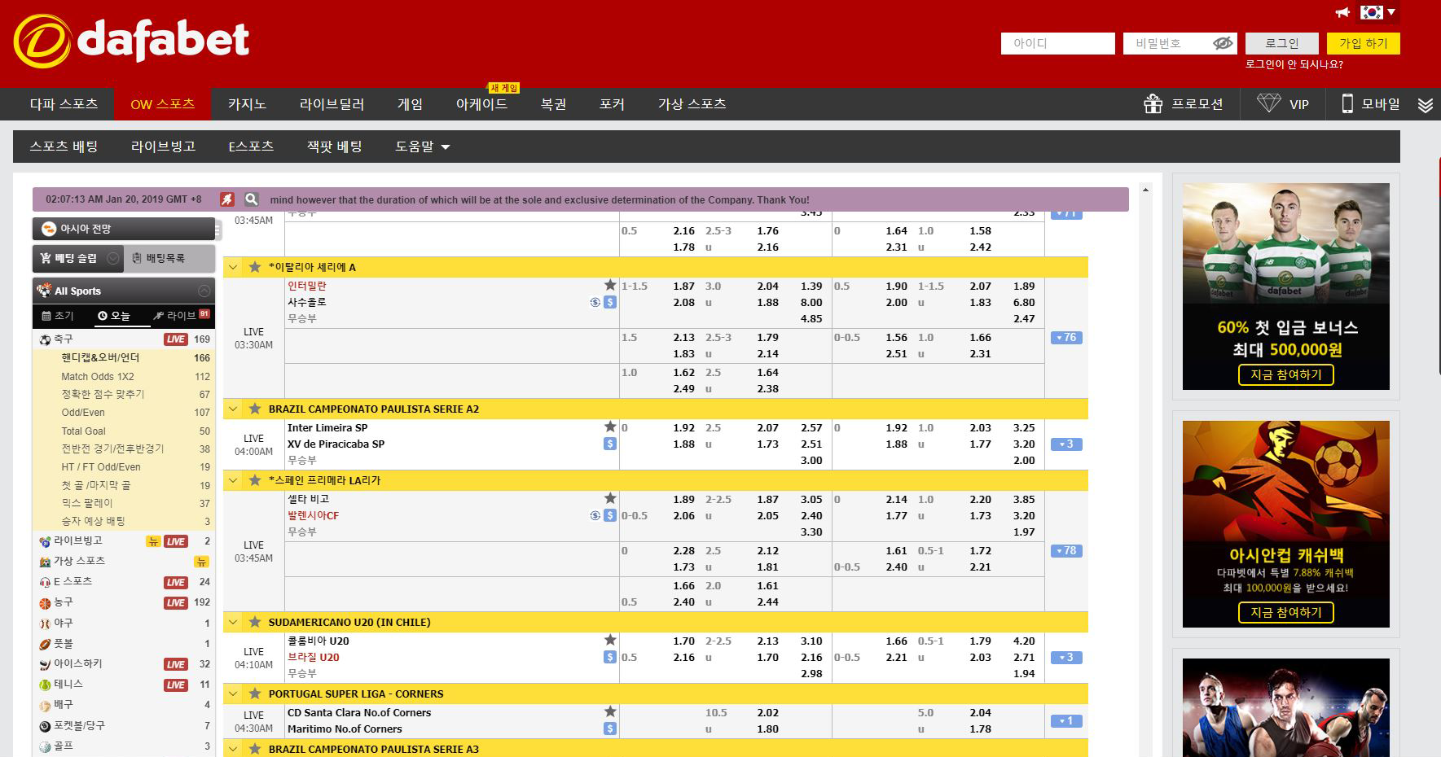Click the 모바일 phone icon
1441x757 pixels.
click(x=1347, y=103)
